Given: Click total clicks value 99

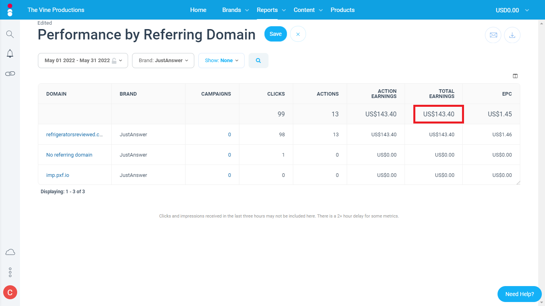Looking at the screenshot, I should click(281, 114).
